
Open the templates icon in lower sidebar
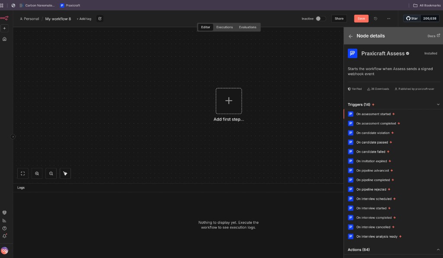[4, 213]
